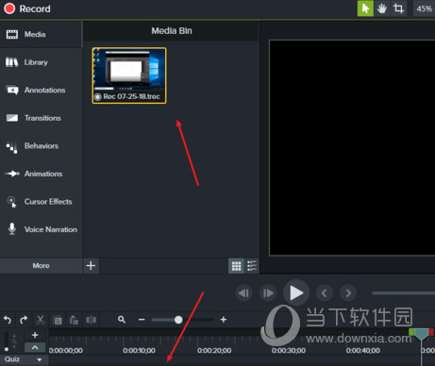Select the arrow Edit mode tool
Image resolution: width=435 pixels, height=366 pixels.
(365, 8)
